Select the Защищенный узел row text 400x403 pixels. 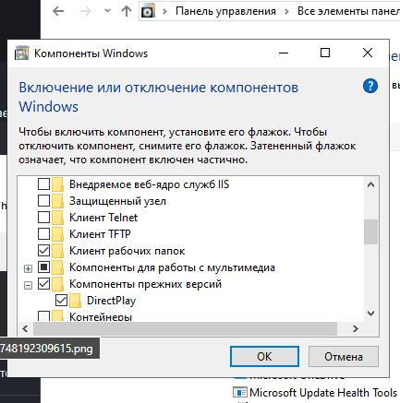(x=117, y=201)
